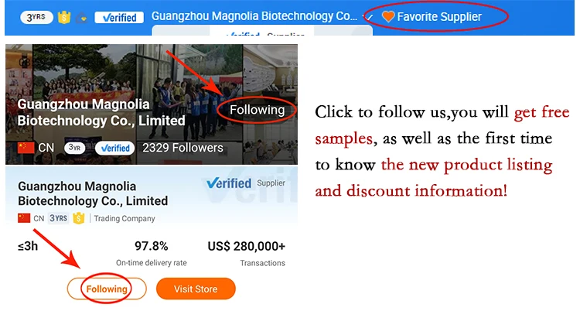Click the China flag in banner image
This screenshot has width=580, height=328.
26,148
